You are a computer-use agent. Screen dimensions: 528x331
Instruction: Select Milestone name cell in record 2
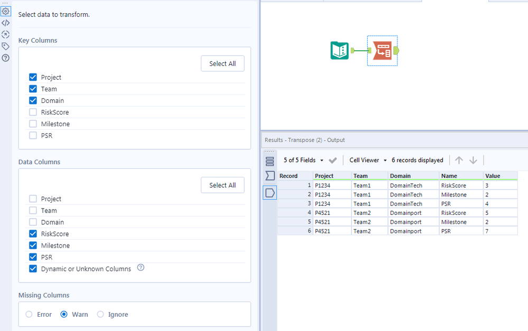pyautogui.click(x=461, y=195)
